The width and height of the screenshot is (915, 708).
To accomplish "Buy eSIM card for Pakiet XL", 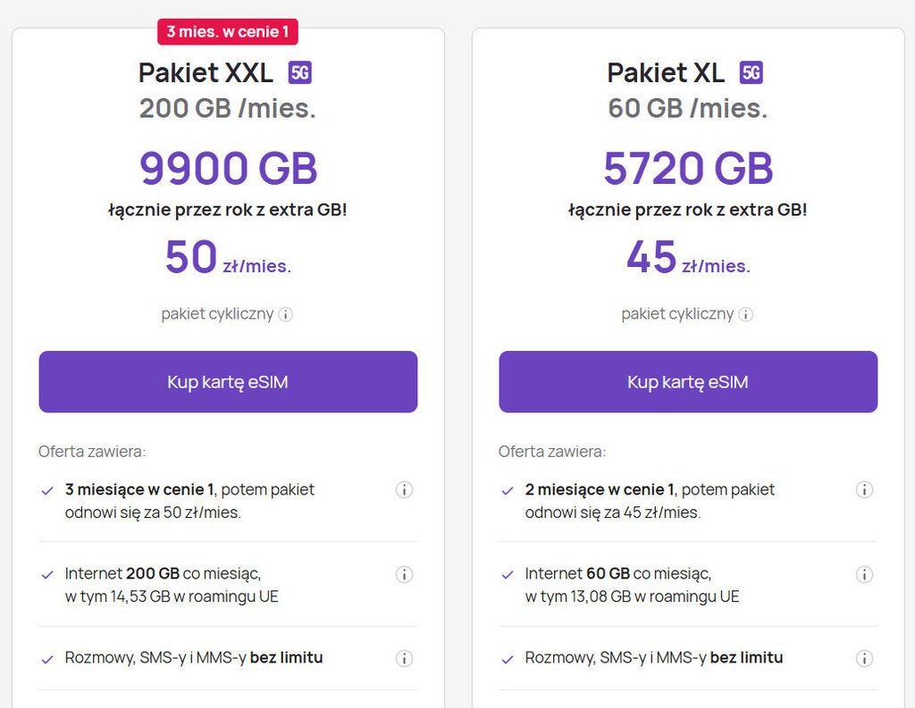I will point(688,382).
